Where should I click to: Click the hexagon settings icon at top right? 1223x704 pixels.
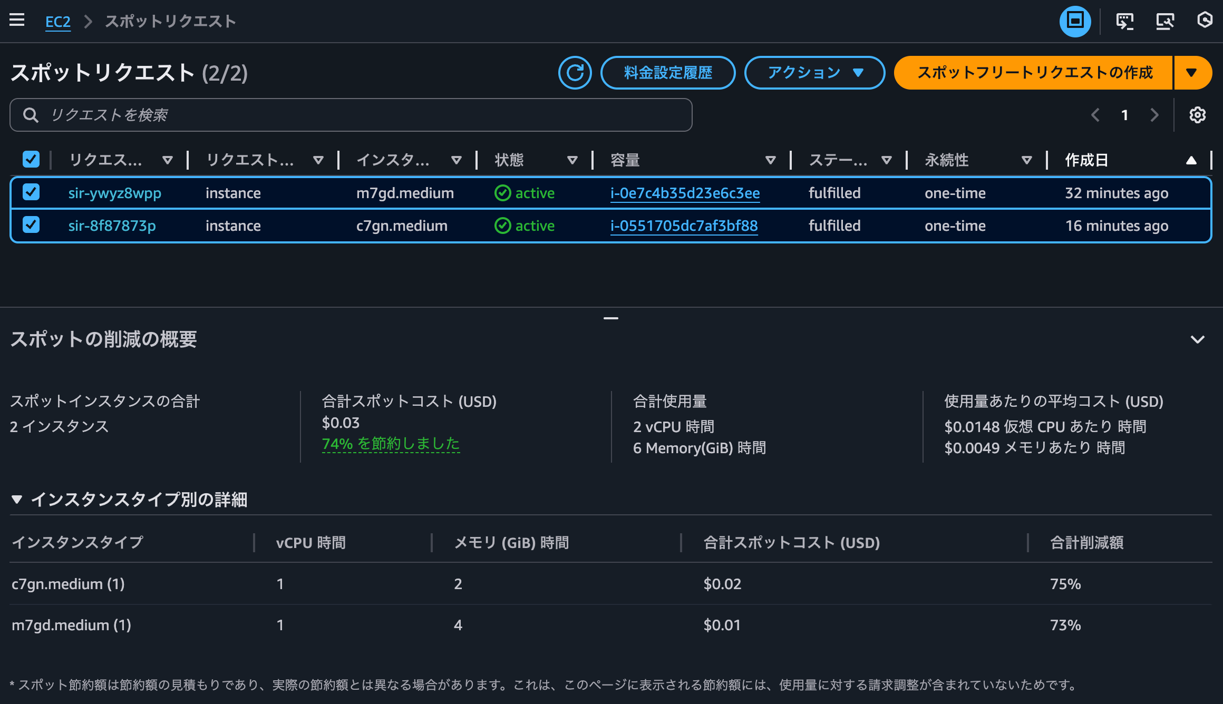click(x=1205, y=21)
